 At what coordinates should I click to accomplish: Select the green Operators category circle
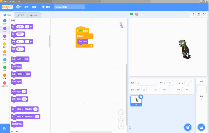[x=5, y=67]
